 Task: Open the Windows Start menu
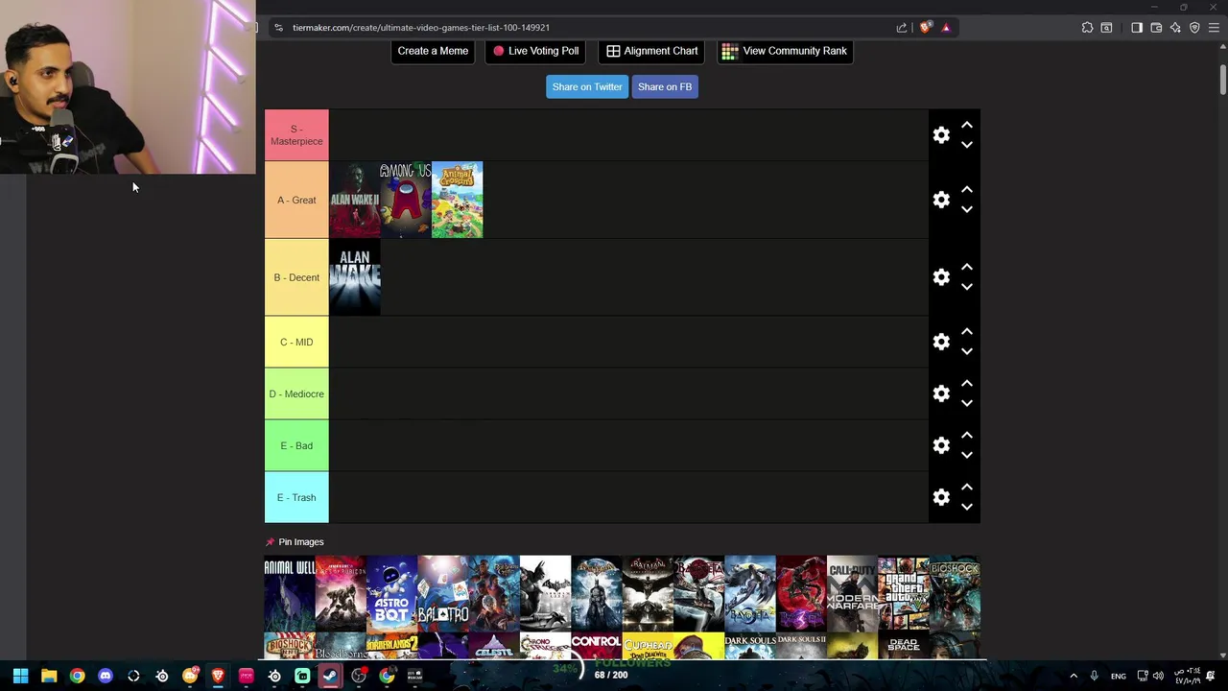click(20, 676)
